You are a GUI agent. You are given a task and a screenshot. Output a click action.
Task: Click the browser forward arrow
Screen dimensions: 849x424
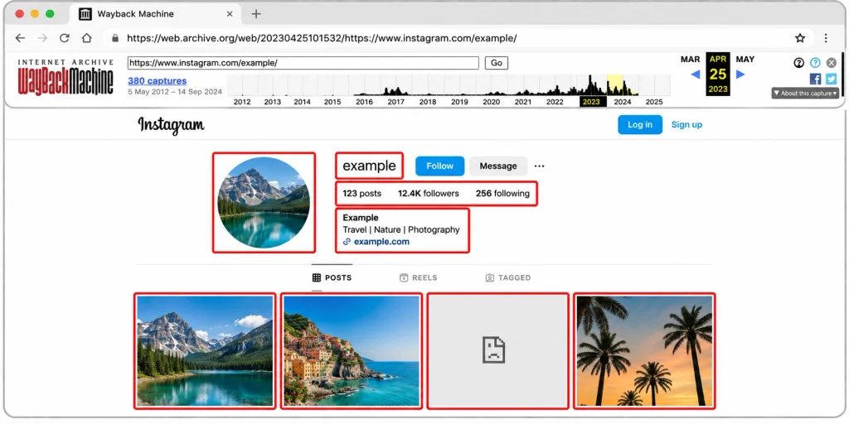pos(42,38)
